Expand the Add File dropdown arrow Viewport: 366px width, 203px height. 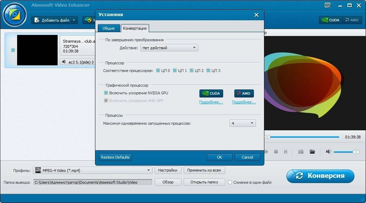click(x=74, y=20)
